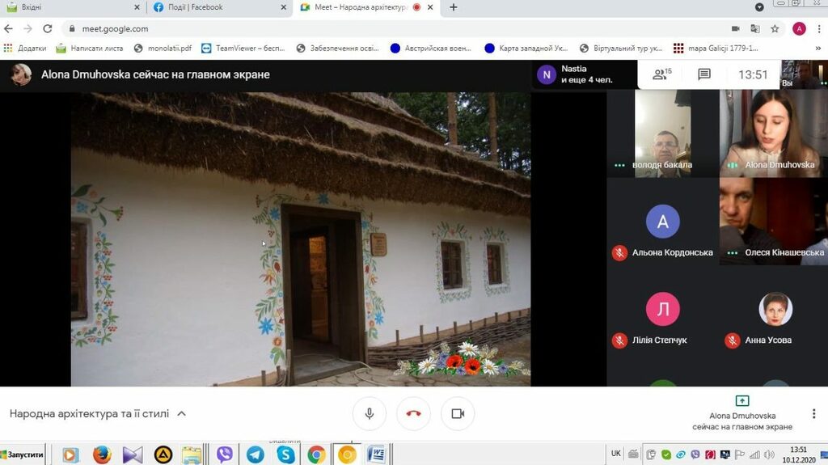Screen dimensions: 828x465
Task: Open the Chrome profile avatar menu
Action: pyautogui.click(x=799, y=28)
